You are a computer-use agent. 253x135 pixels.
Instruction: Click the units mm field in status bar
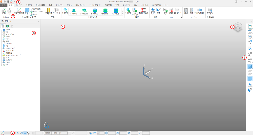point(100,133)
